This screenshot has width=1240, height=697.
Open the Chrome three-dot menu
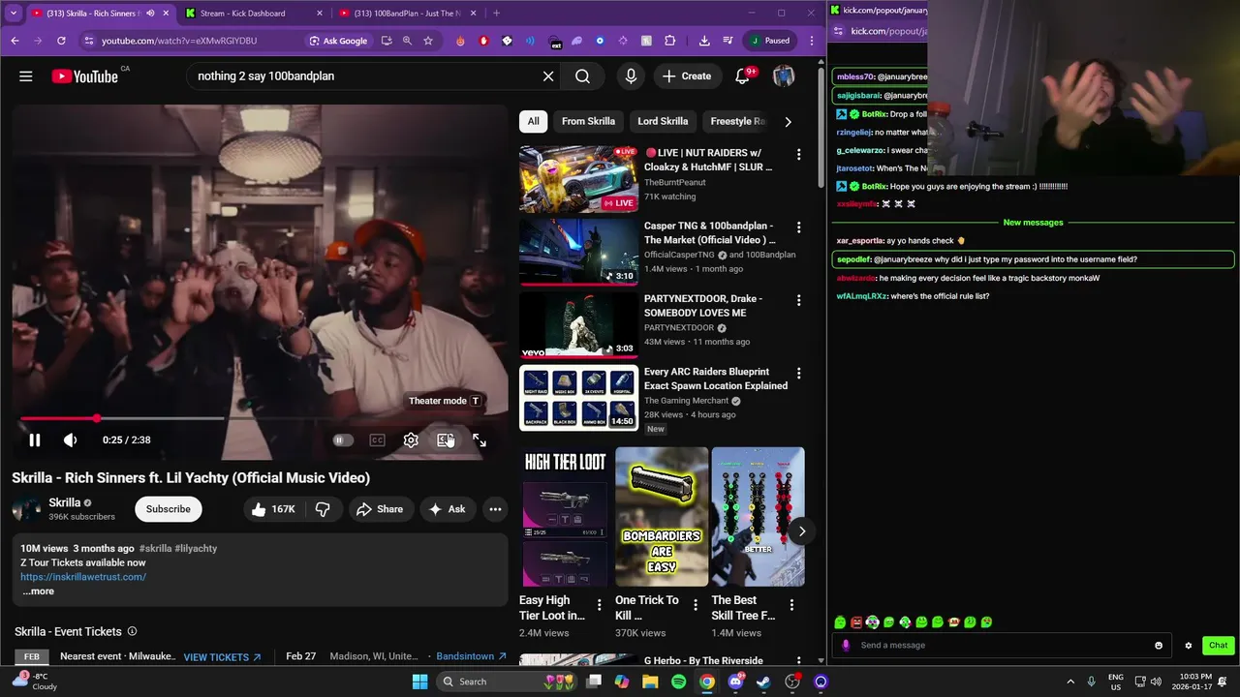point(812,41)
